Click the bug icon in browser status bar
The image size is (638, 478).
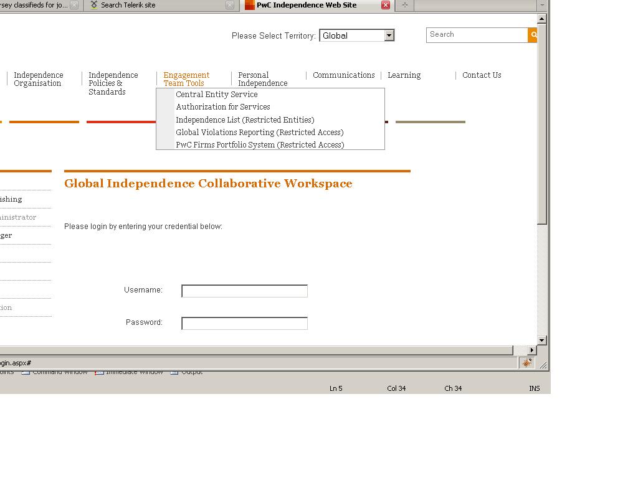pos(527,363)
